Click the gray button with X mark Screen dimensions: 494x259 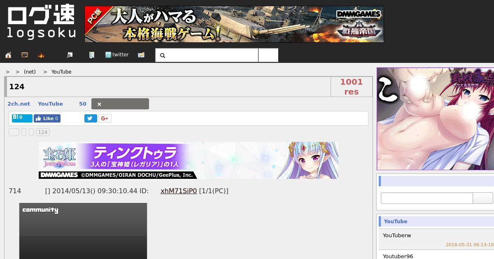tap(120, 104)
